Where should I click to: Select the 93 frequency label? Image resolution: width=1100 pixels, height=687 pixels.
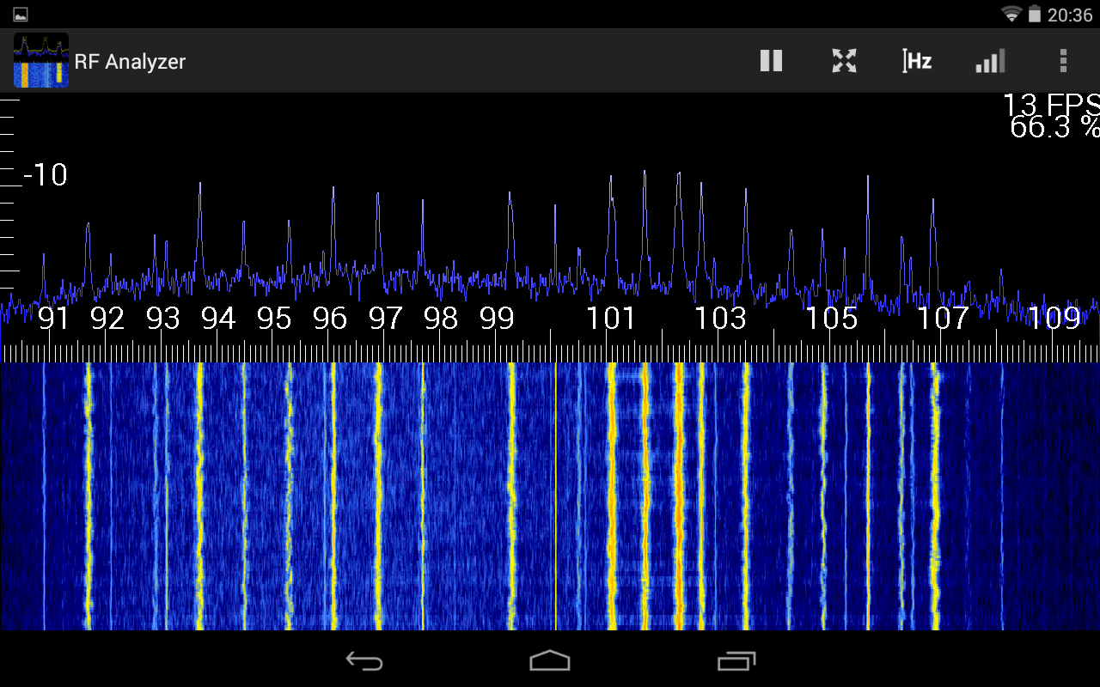[163, 319]
